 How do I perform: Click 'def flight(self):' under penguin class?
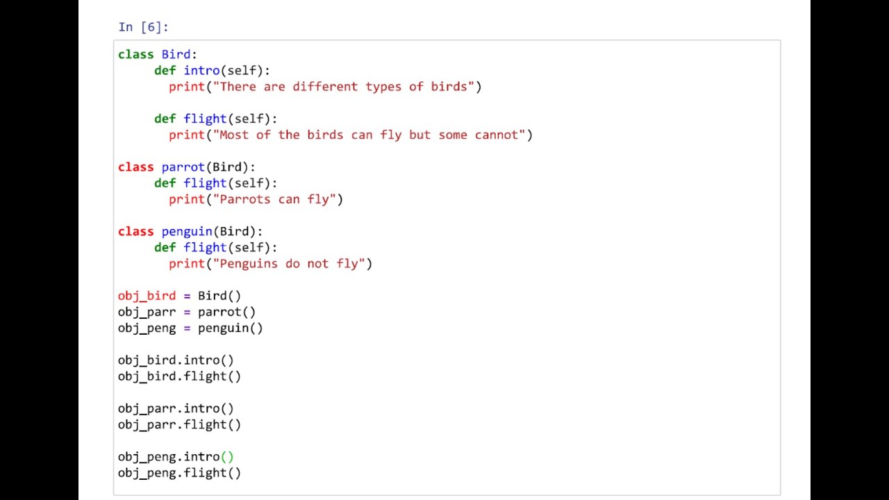(216, 248)
